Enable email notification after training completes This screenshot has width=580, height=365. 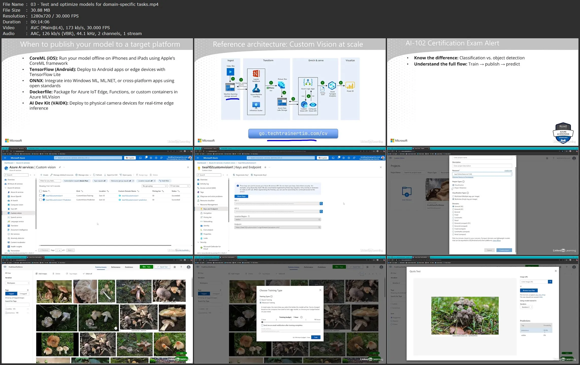click(x=262, y=325)
